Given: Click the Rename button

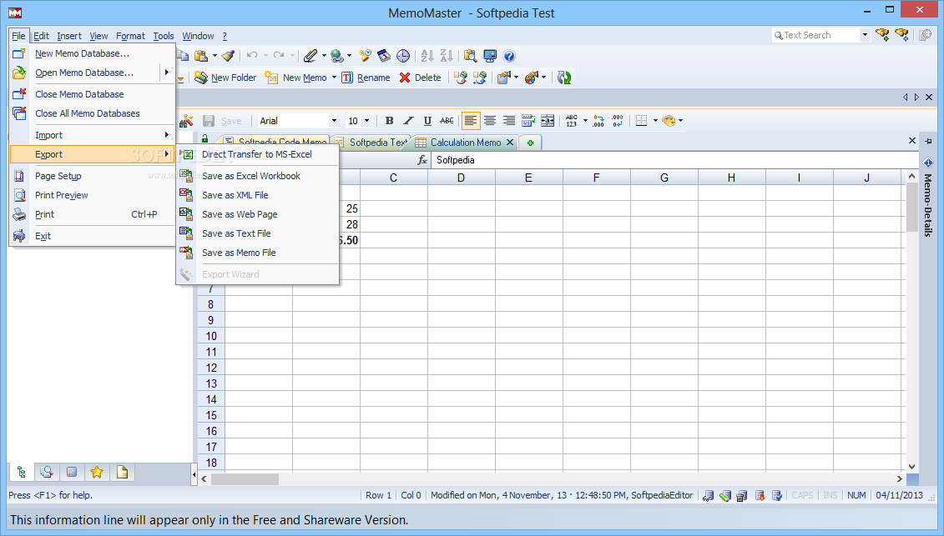Looking at the screenshot, I should coord(366,78).
